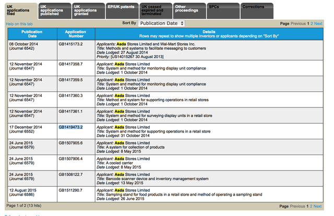Click highlighted application number GB1419473.2

click(x=71, y=127)
